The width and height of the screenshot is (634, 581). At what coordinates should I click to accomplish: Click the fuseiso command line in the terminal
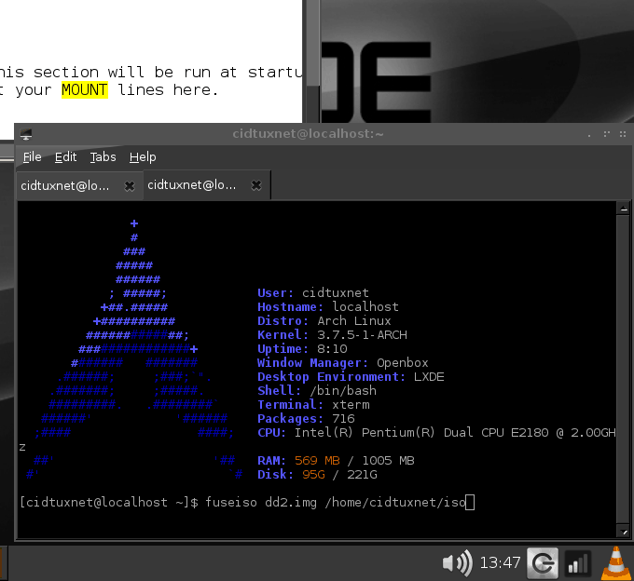coord(247,503)
